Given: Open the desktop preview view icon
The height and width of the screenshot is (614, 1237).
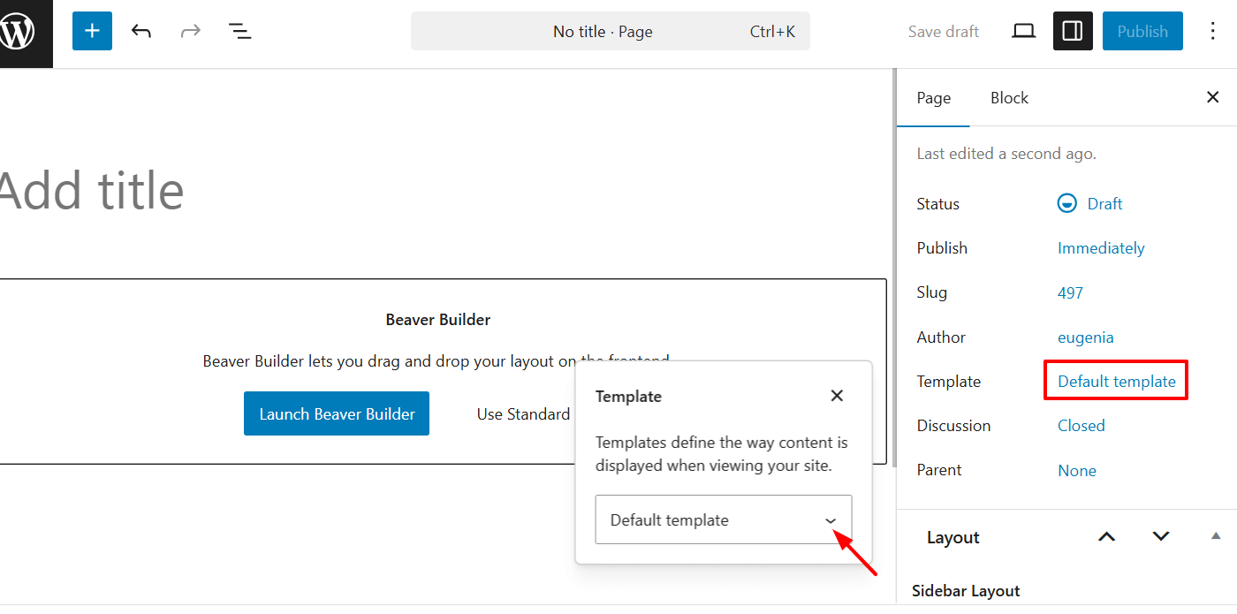Looking at the screenshot, I should pyautogui.click(x=1023, y=32).
